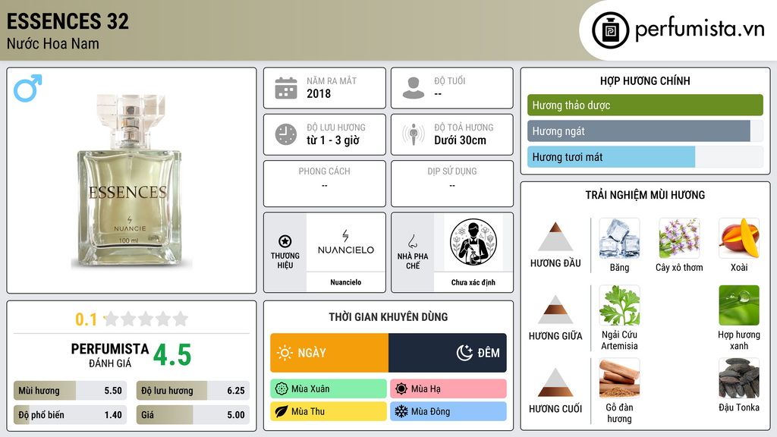This screenshot has width=777, height=437.
Task: Click the Hương giữa pyramid icon
Action: click(x=555, y=310)
